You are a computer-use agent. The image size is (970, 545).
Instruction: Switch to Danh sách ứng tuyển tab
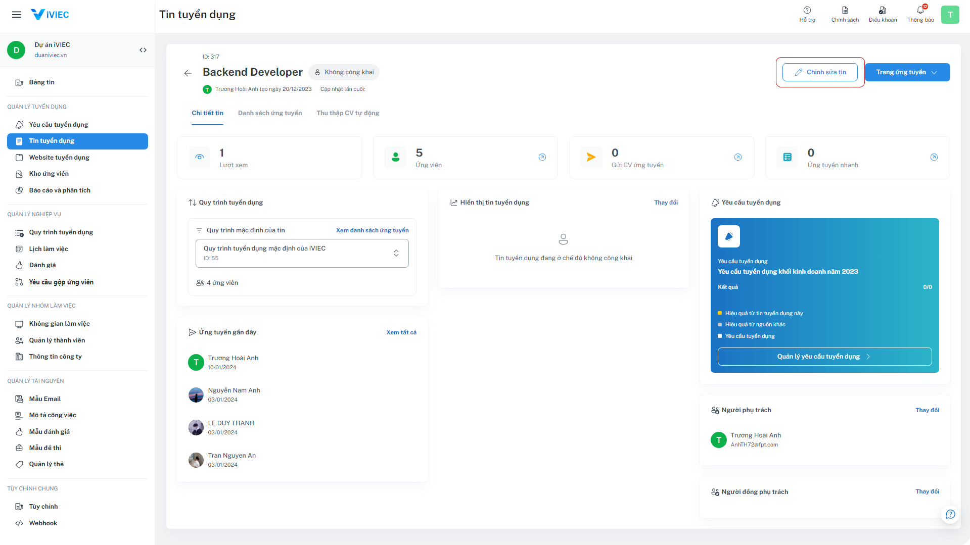click(270, 113)
